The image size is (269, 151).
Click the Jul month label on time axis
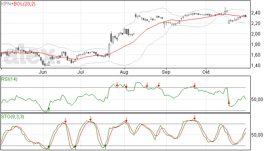[x=81, y=72]
